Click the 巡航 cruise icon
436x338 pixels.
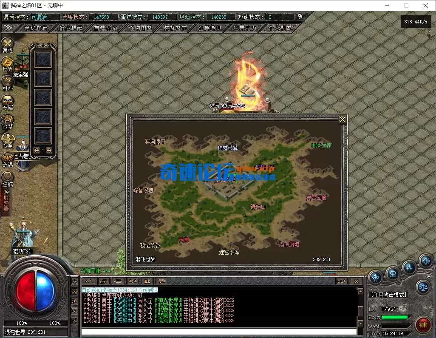coord(8,179)
